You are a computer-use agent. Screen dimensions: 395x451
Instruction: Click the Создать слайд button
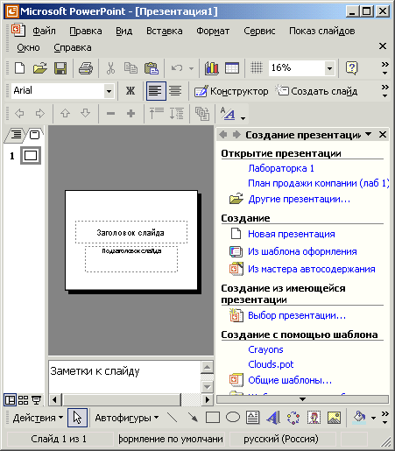point(317,91)
